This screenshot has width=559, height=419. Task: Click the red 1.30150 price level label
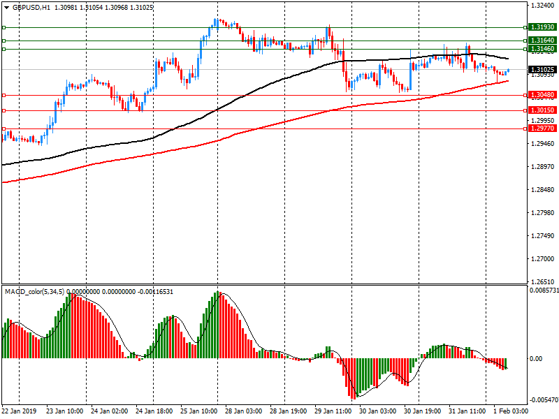pos(542,110)
